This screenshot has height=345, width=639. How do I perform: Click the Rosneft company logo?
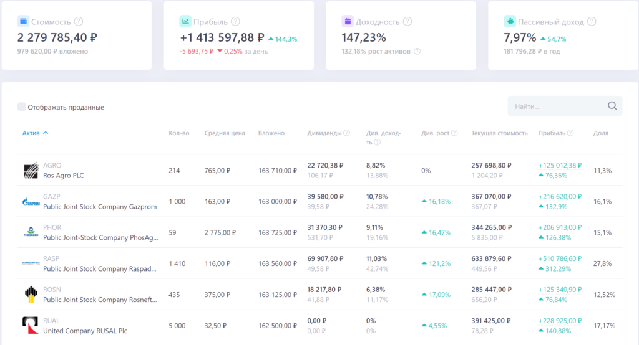[31, 295]
